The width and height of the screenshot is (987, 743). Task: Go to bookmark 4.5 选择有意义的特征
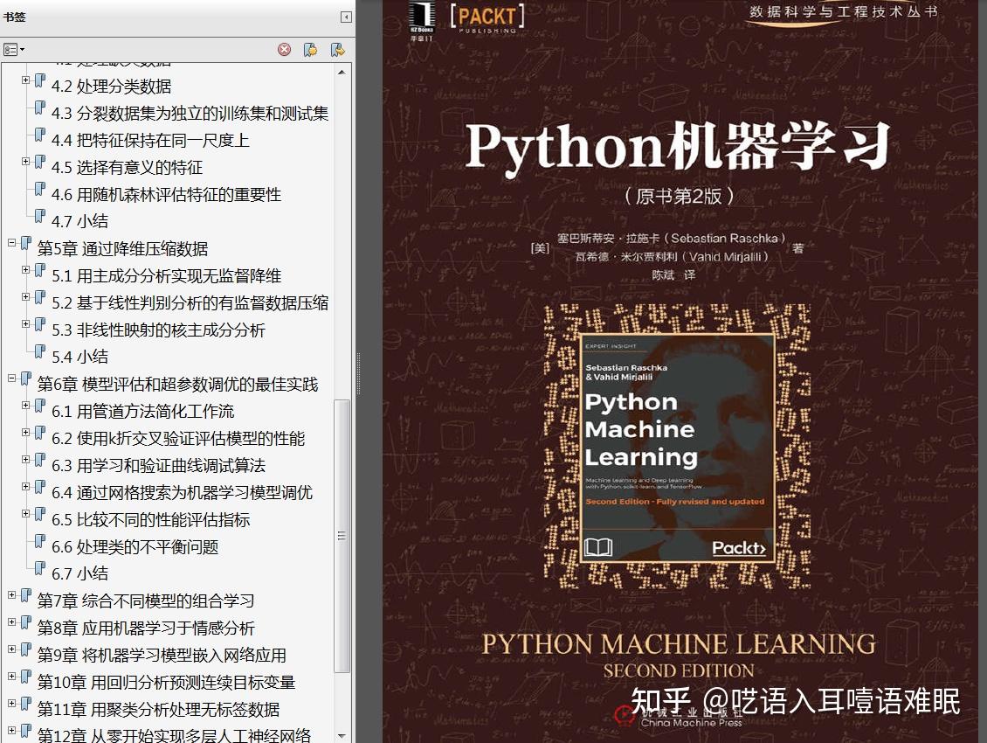point(128,168)
